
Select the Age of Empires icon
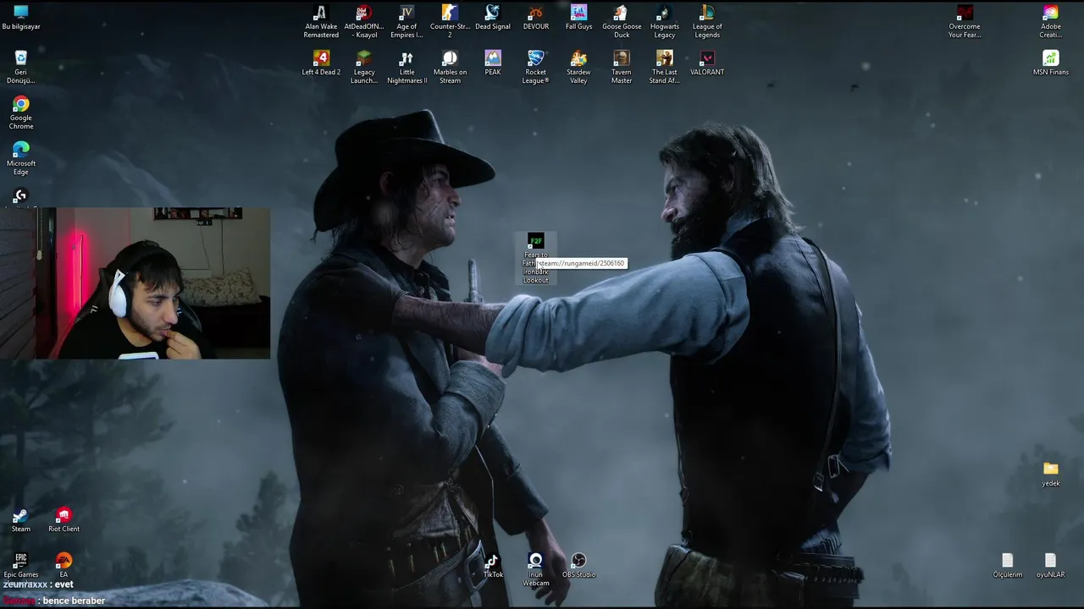click(406, 22)
